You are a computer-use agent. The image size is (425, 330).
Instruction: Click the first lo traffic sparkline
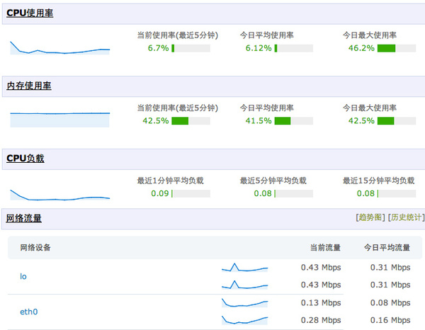(245, 268)
